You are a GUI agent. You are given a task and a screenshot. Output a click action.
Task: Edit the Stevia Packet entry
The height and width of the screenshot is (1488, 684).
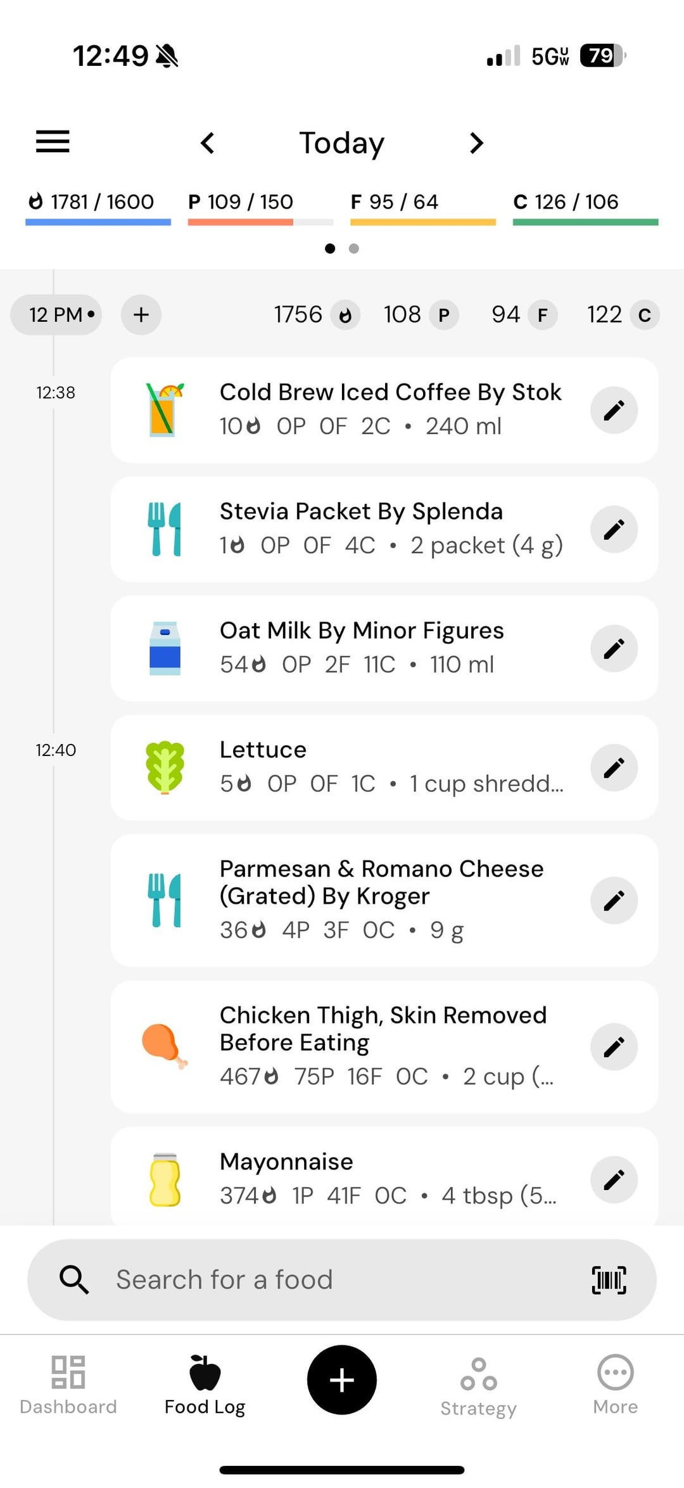[x=613, y=529]
